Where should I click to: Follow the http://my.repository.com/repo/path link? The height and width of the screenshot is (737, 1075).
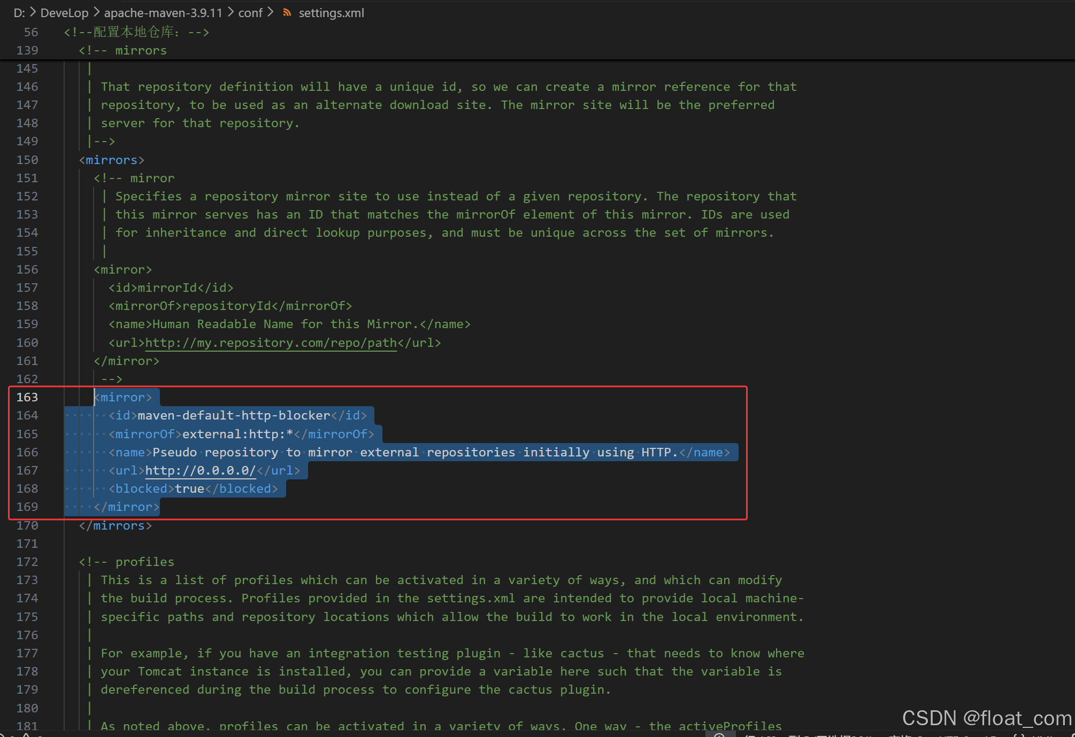tap(271, 343)
